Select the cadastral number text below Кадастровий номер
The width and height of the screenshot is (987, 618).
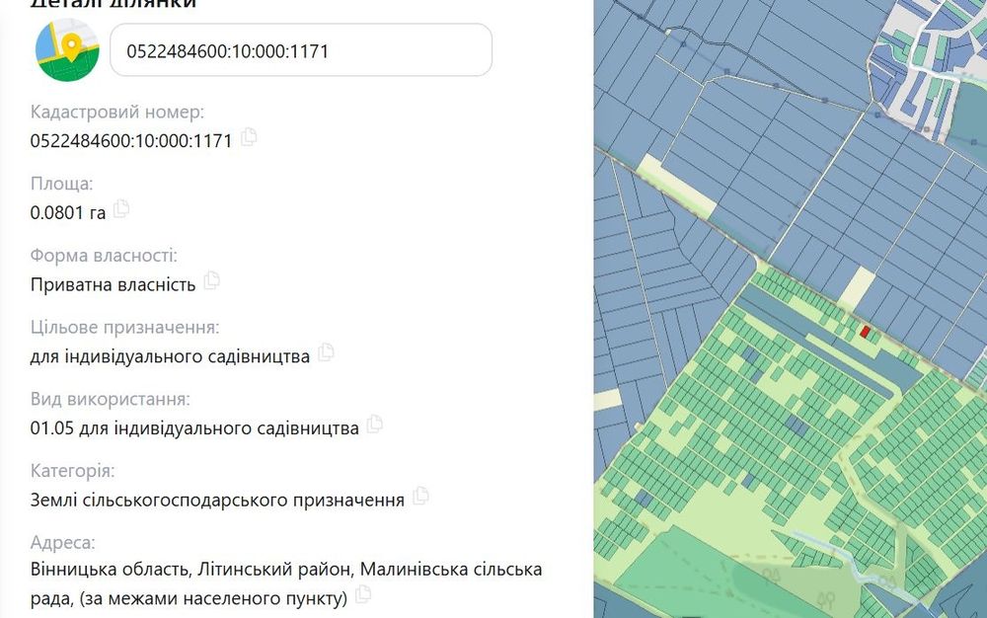click(x=131, y=140)
